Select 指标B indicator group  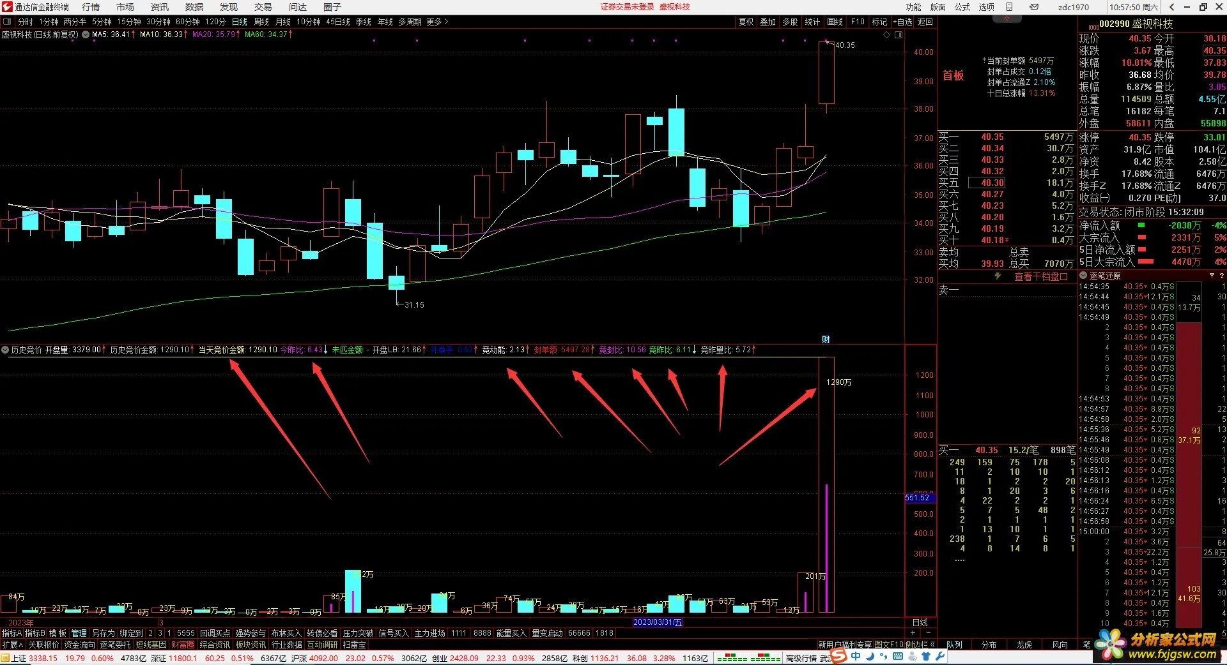coord(35,633)
